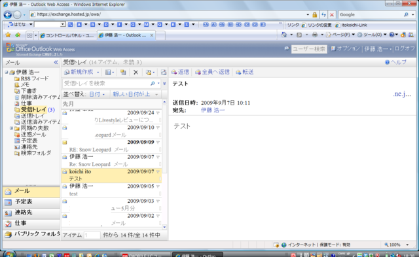This screenshot has height=257, width=419.
Task: Open the 新規作成 dropdown arrow
Action: 98,73
